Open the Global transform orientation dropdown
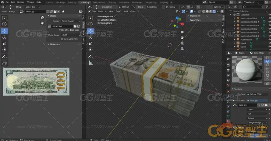271x141 pixels. click(173, 7)
